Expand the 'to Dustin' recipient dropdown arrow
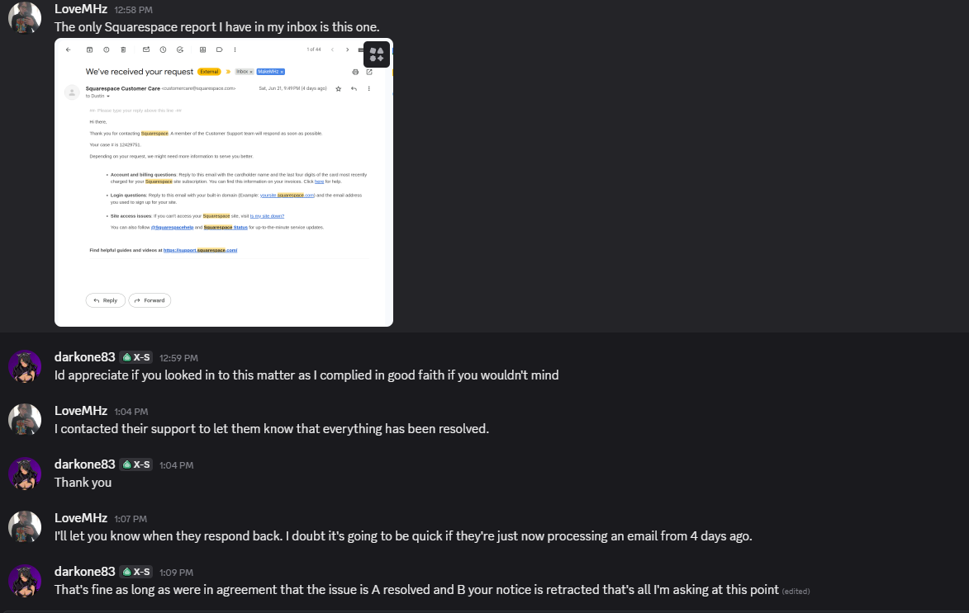 click(x=108, y=97)
